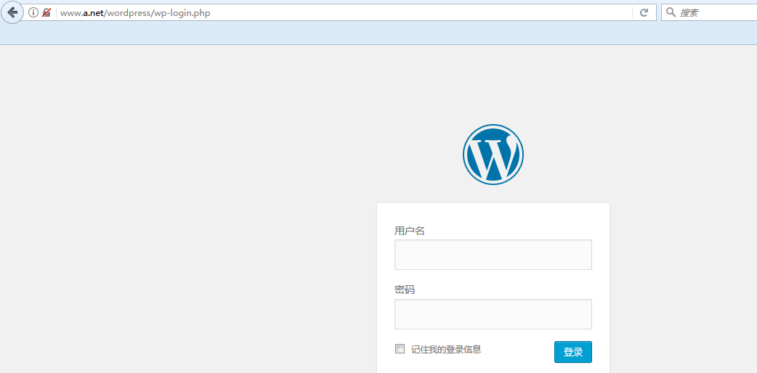The height and width of the screenshot is (373, 757).
Task: Submit the form with the 登录 button
Action: (573, 352)
